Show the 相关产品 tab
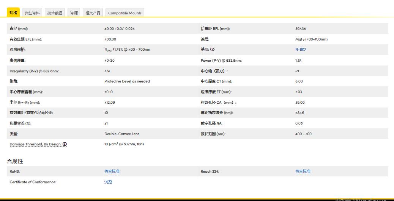This screenshot has height=201, width=394. coord(93,13)
